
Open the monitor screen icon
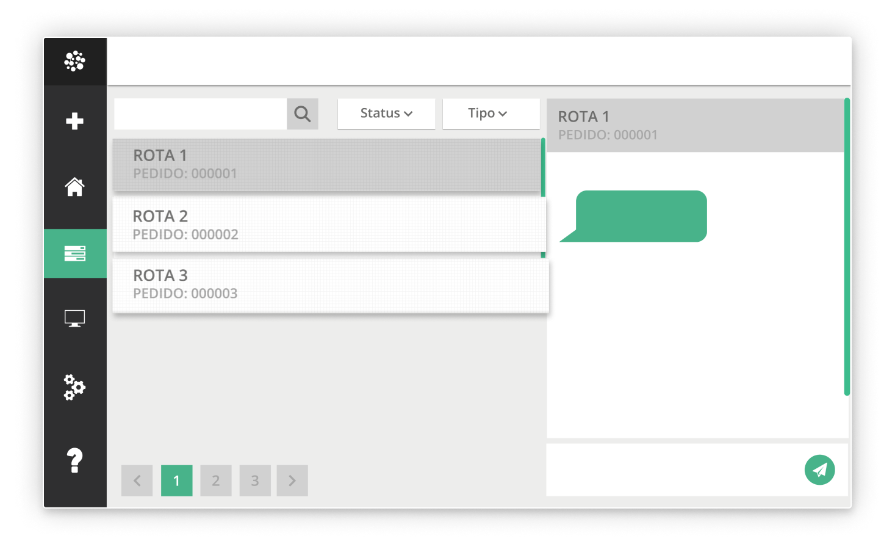click(75, 319)
